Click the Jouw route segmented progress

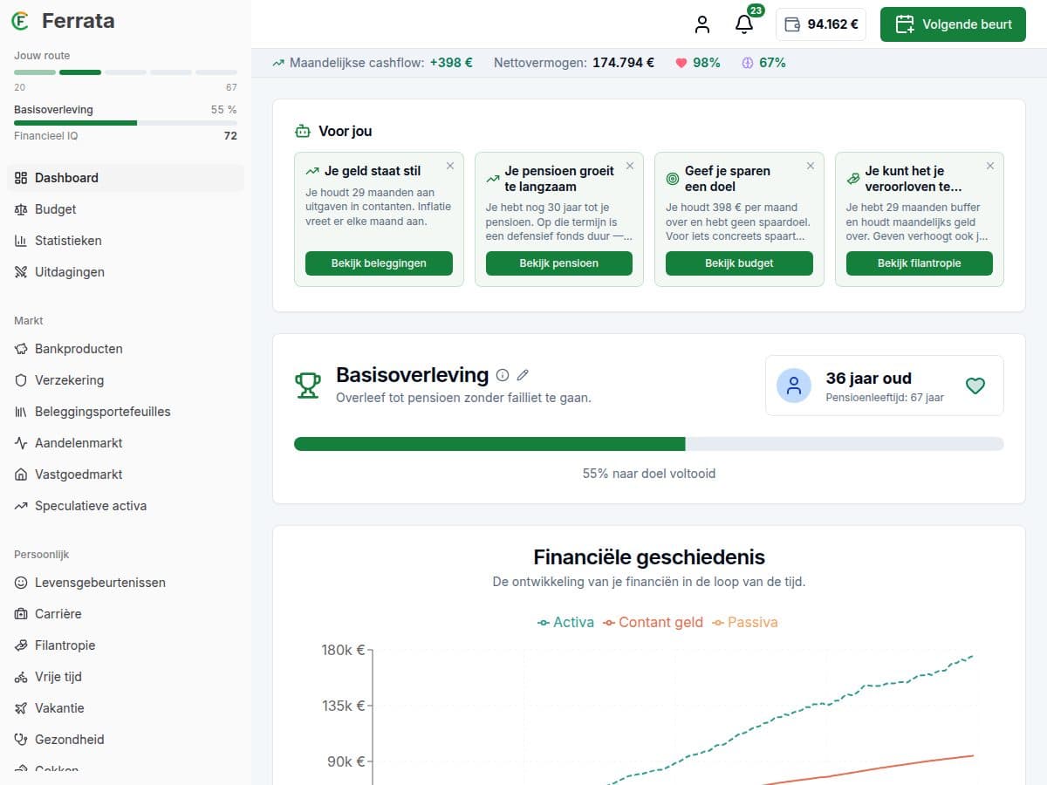click(x=126, y=72)
